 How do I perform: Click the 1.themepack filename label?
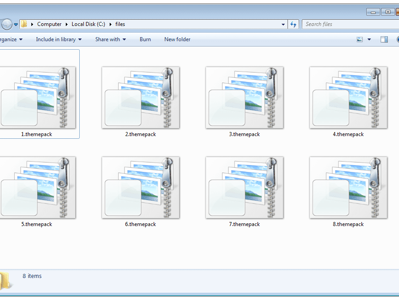(37, 134)
